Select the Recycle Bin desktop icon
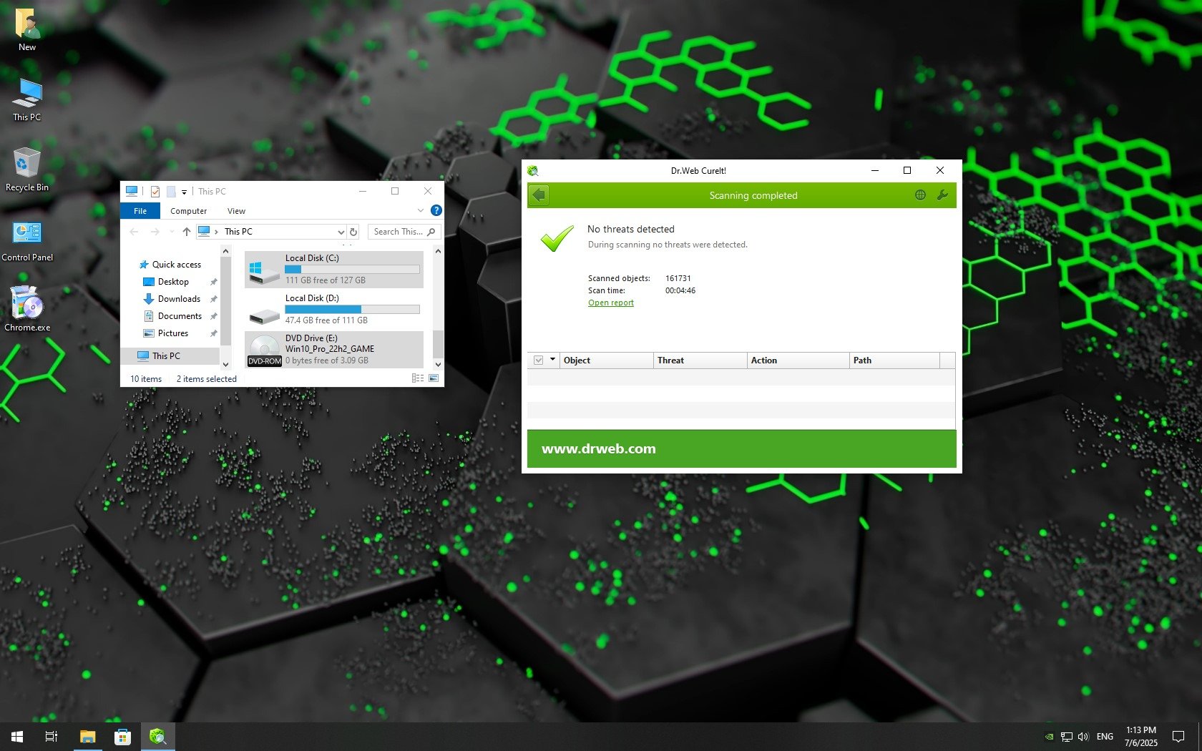This screenshot has height=751, width=1202. tap(27, 170)
